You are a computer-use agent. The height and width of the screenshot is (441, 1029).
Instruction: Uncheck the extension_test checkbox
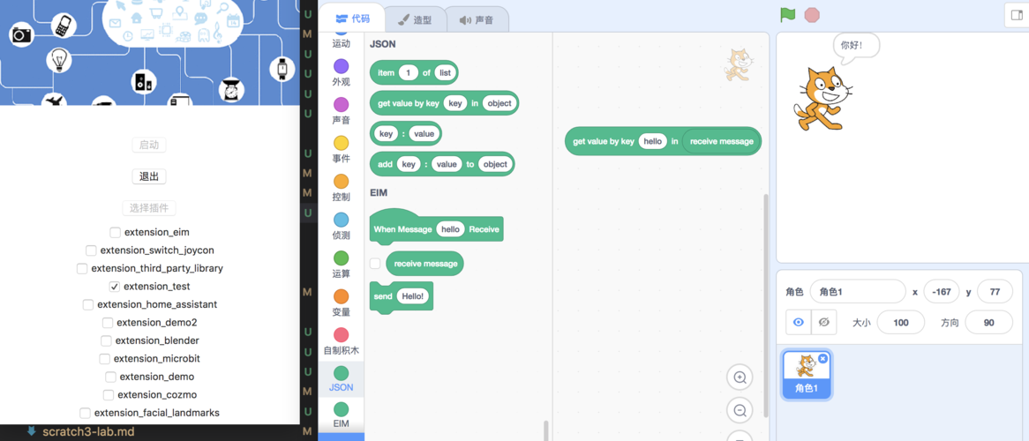tap(114, 287)
